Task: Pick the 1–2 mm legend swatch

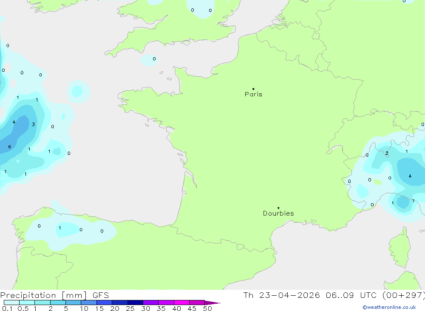Action: [42, 303]
